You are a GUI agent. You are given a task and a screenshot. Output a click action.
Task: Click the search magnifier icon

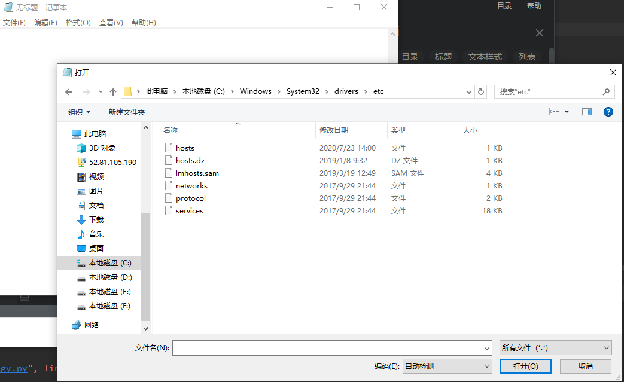(606, 92)
